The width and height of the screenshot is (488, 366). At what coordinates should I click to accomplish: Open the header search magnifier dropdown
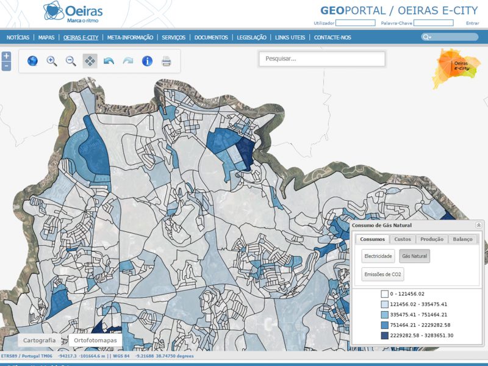tap(426, 37)
